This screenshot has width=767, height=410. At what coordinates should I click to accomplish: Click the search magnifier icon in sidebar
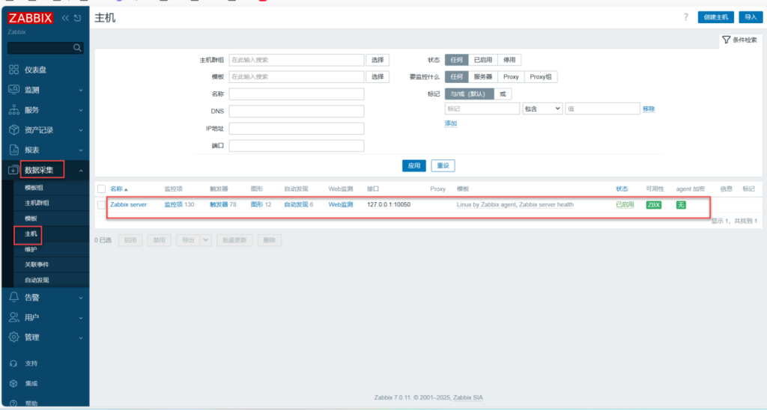(x=77, y=48)
